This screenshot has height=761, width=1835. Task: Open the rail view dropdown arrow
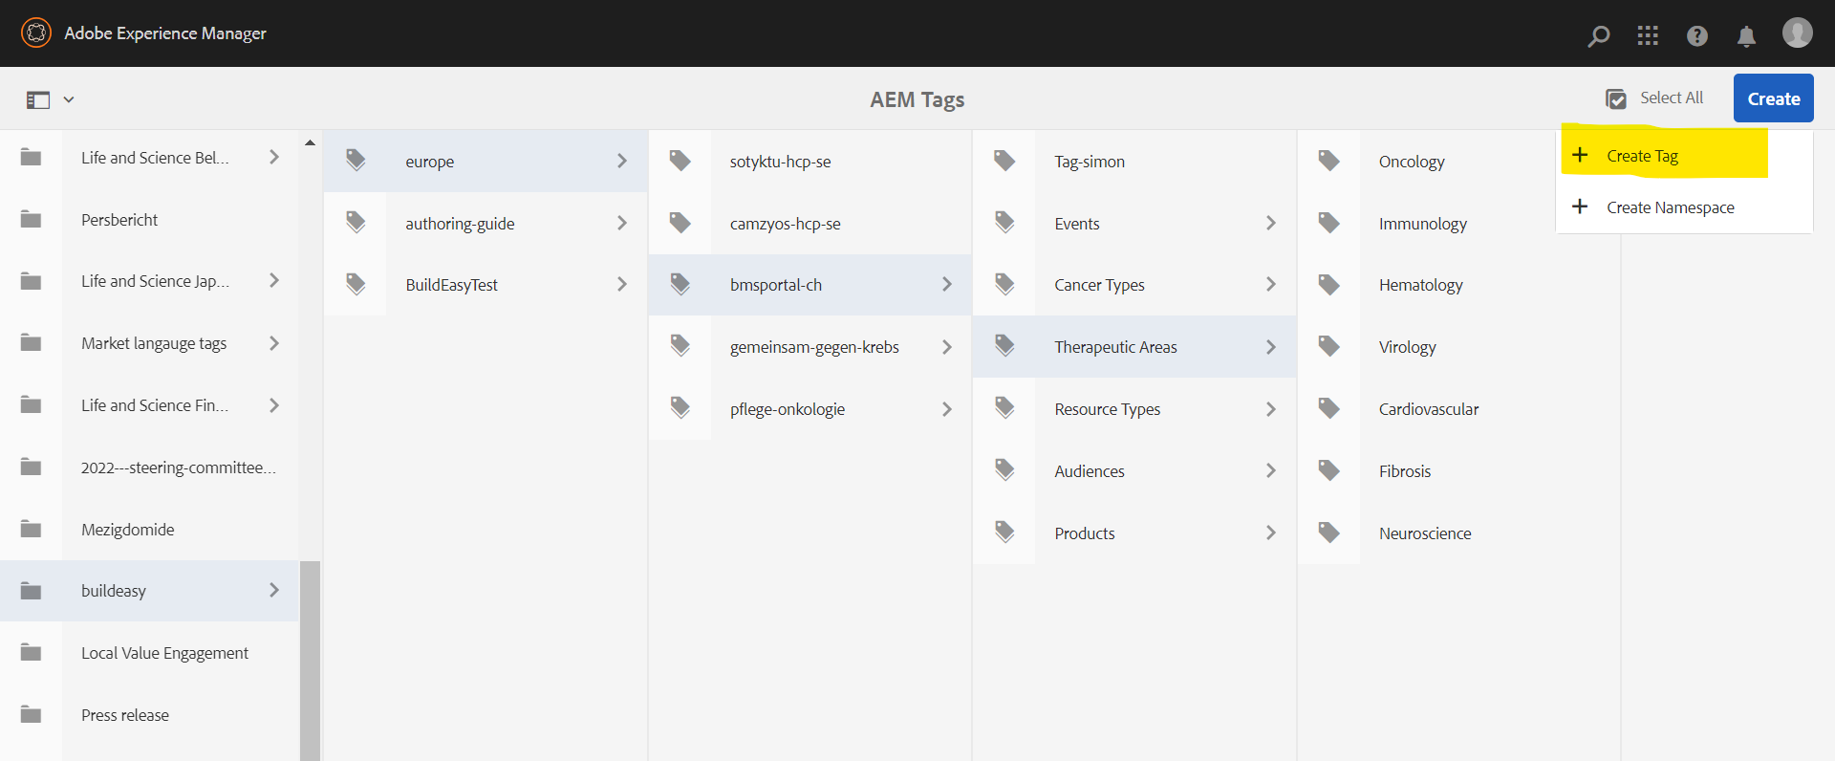(x=69, y=99)
